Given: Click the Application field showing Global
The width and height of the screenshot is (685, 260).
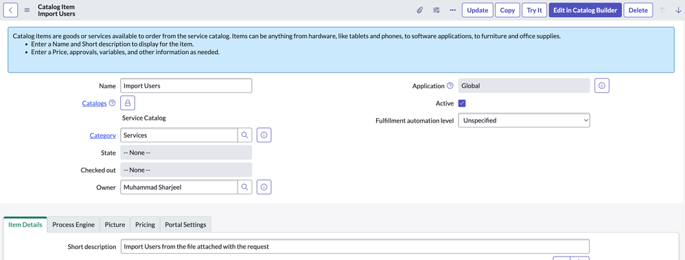Looking at the screenshot, I should coord(524,86).
